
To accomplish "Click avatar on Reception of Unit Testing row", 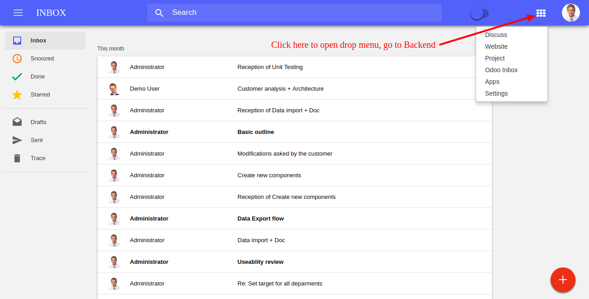I will [x=114, y=67].
